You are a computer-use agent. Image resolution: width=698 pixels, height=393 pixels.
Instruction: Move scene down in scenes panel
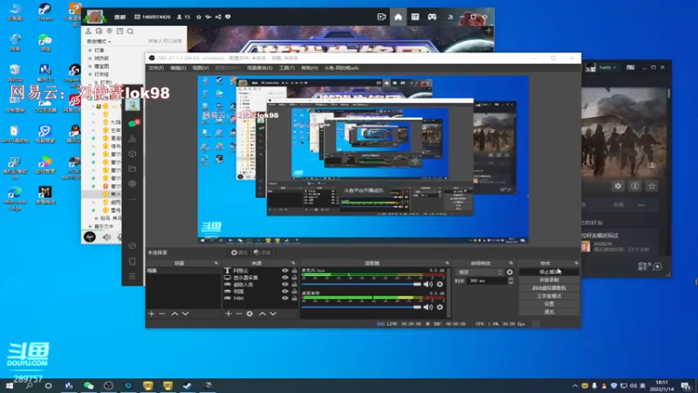185,314
